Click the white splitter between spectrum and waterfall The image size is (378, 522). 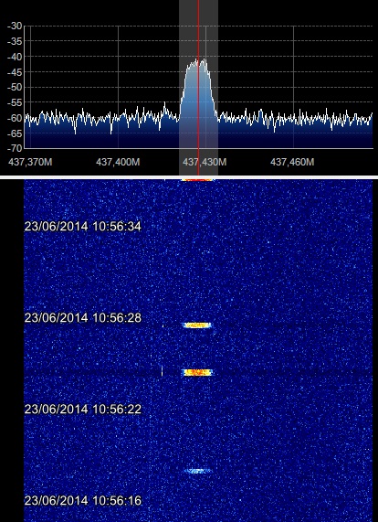(x=189, y=177)
